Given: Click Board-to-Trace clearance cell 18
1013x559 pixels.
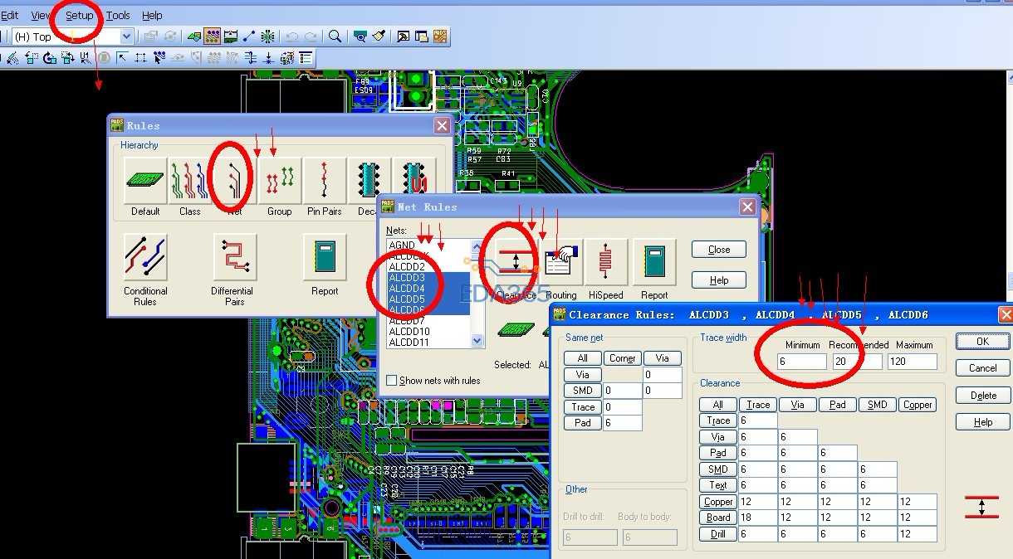Looking at the screenshot, I should tap(758, 518).
